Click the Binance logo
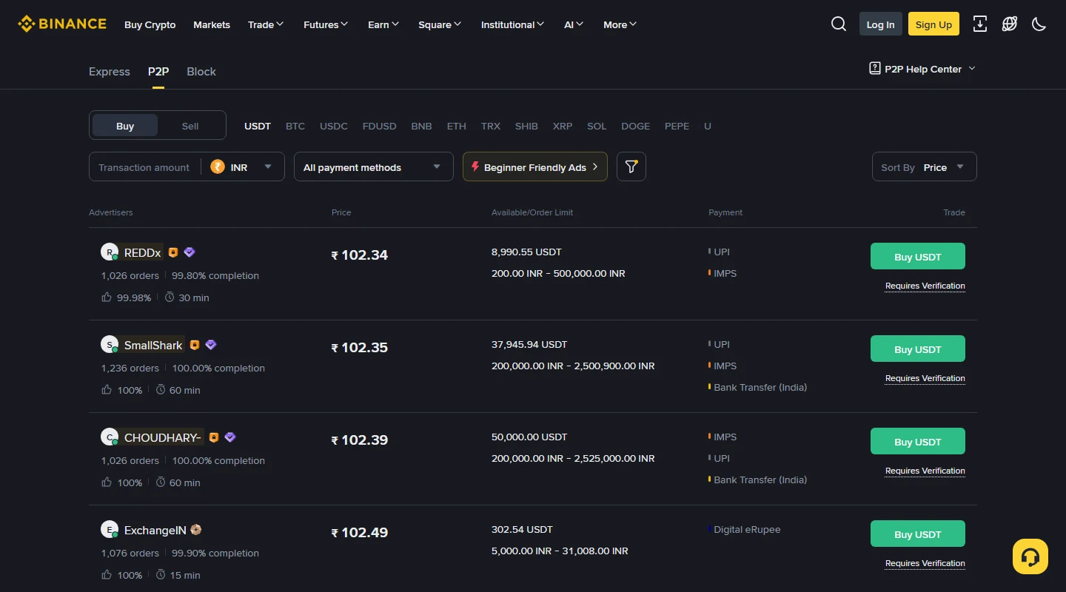Screen dimensions: 1066x592 [x=62, y=24]
